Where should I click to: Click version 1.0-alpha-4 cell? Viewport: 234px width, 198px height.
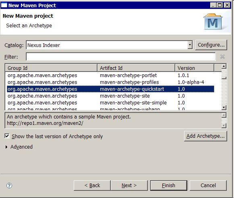coord(191,82)
